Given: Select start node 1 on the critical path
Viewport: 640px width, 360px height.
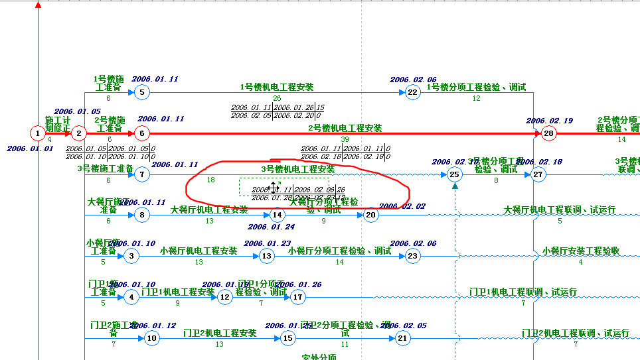Looking at the screenshot, I should [x=38, y=133].
